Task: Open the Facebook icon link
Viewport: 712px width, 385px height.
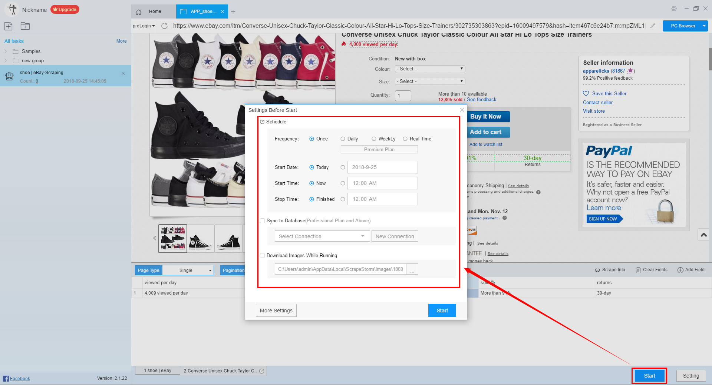Action: tap(6, 378)
